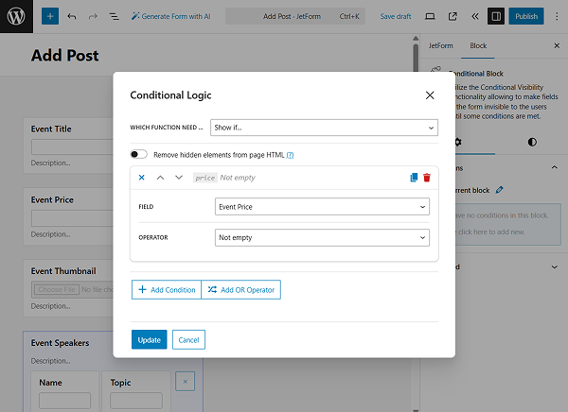
Task: Click Add Condition
Action: [167, 290]
